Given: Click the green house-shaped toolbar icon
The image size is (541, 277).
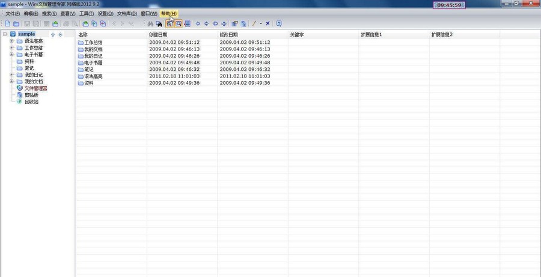Looking at the screenshot, I should click(55, 24).
